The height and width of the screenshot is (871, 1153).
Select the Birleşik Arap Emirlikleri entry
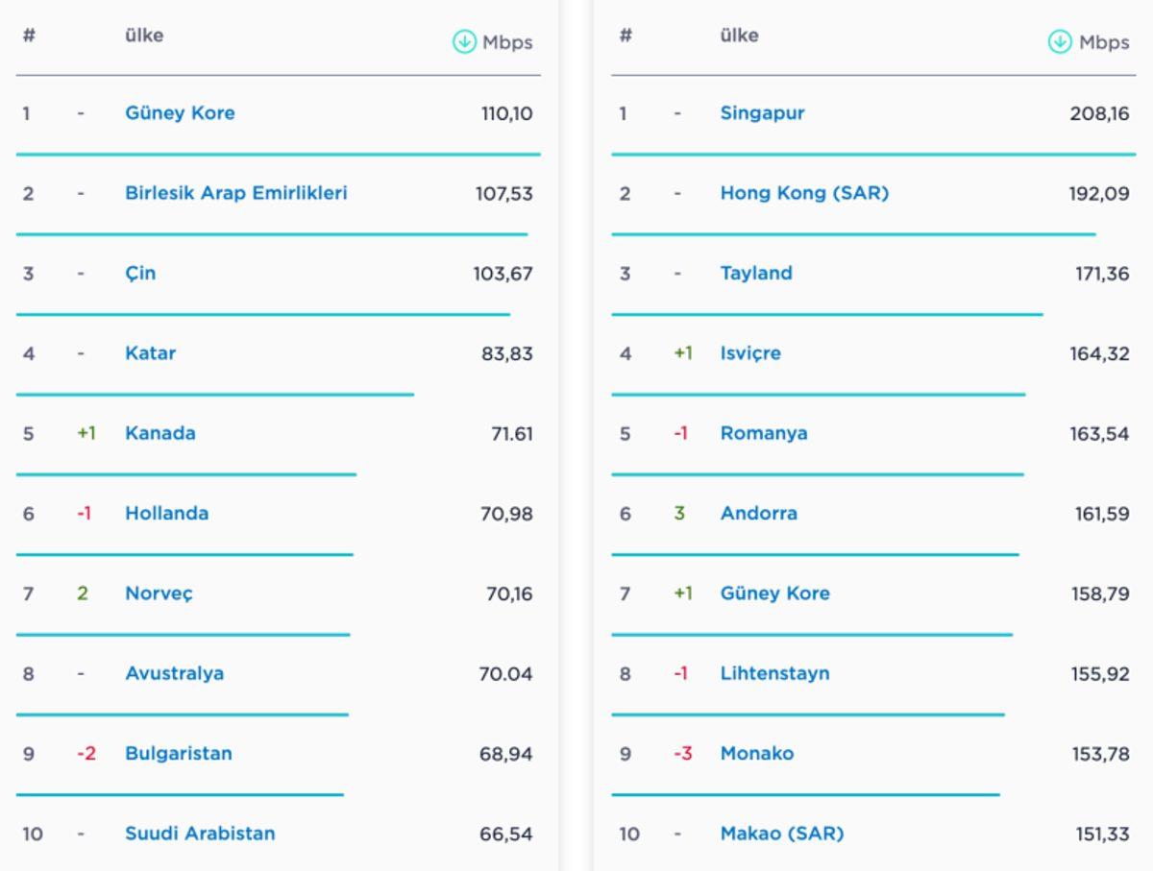(x=234, y=192)
